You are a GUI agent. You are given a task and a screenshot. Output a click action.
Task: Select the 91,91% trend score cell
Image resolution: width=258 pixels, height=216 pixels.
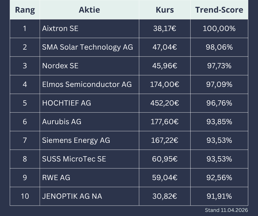point(219,196)
